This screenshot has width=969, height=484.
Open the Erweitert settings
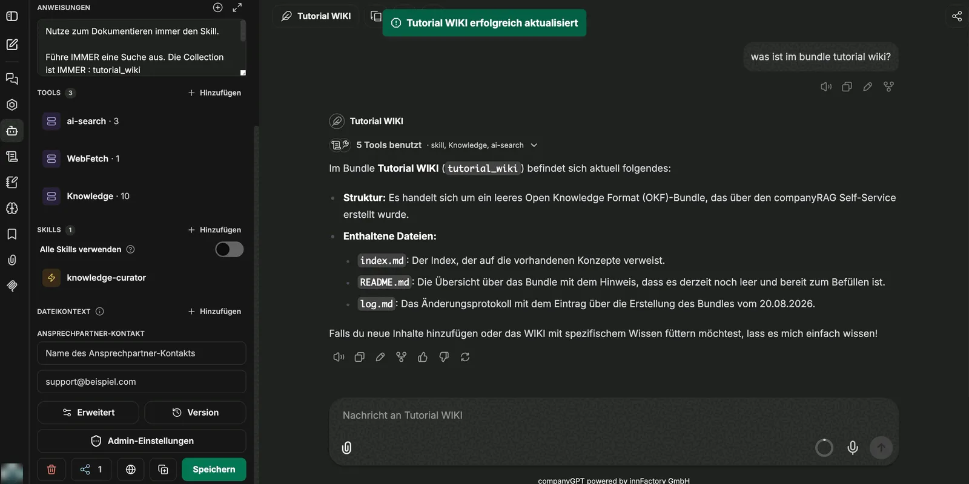point(88,413)
